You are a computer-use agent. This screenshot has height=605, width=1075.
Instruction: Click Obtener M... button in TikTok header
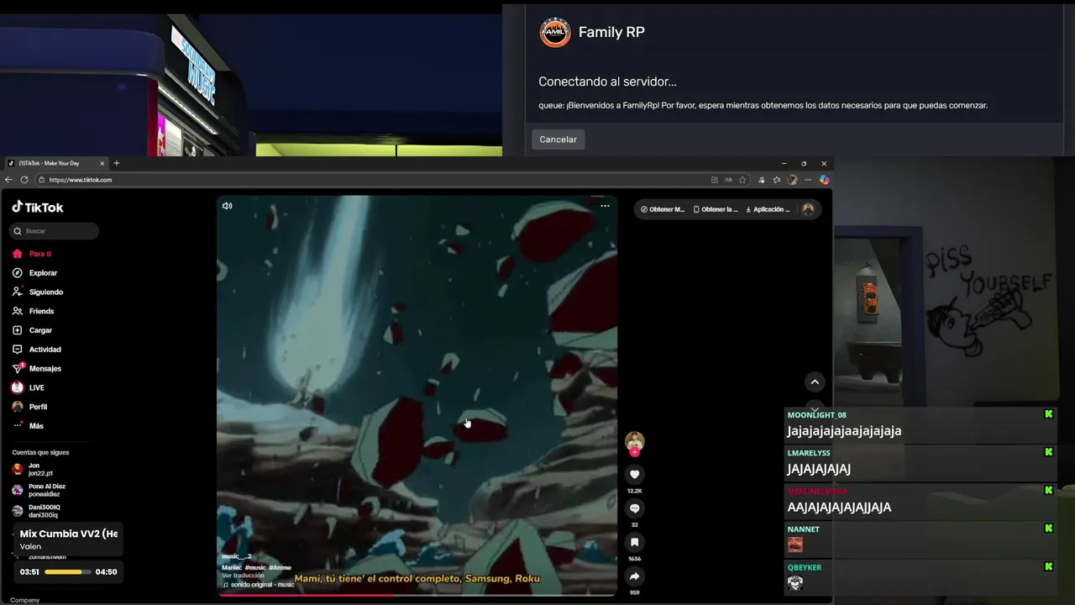(x=663, y=209)
